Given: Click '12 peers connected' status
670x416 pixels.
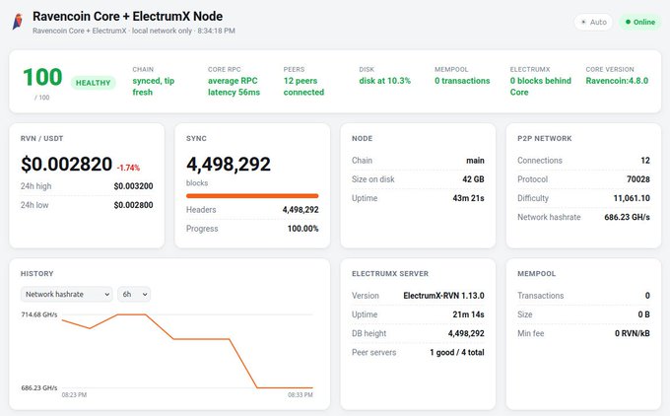Looking at the screenshot, I should [303, 87].
